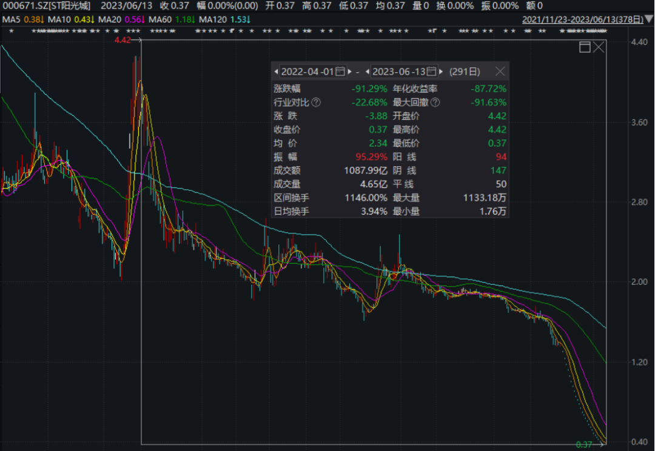Click stock title 000671.SZ[ST阳光城]

[x=46, y=6]
